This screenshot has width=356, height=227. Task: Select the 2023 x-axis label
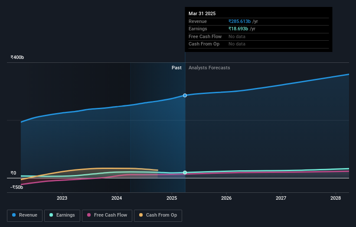(62, 198)
